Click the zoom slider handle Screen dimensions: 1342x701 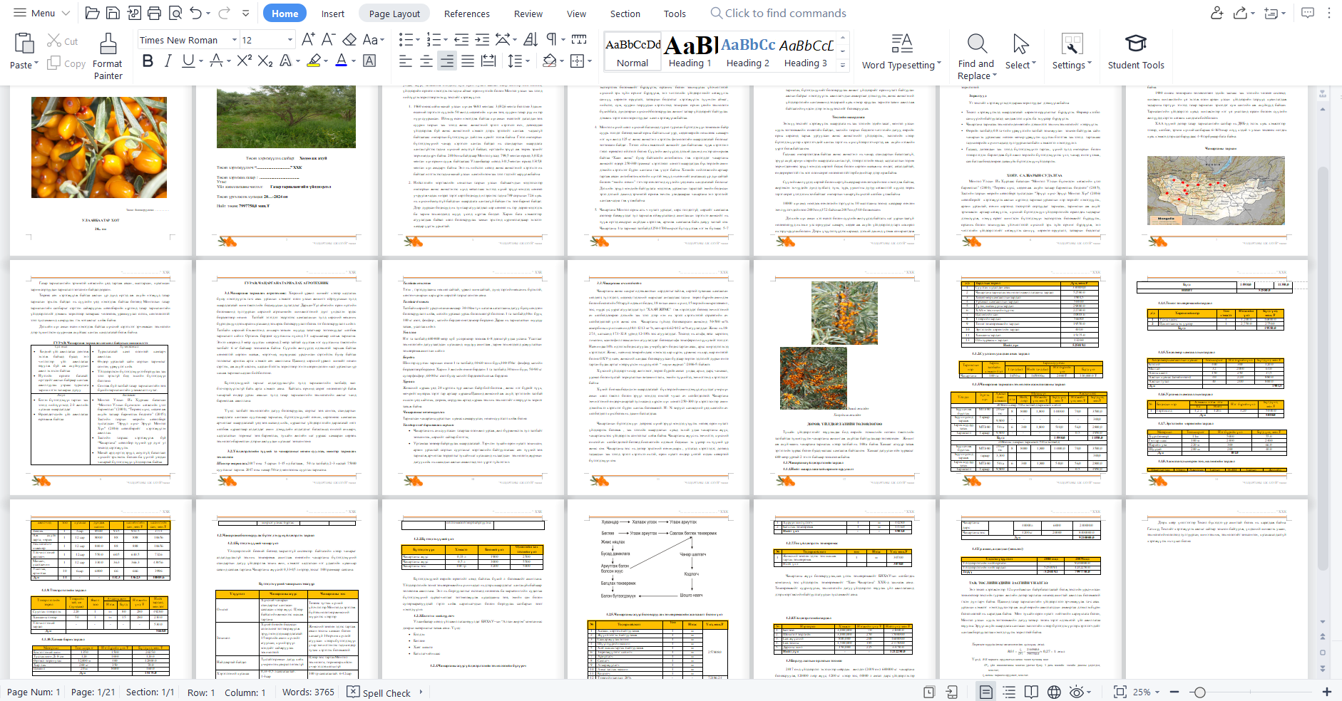click(x=1200, y=692)
